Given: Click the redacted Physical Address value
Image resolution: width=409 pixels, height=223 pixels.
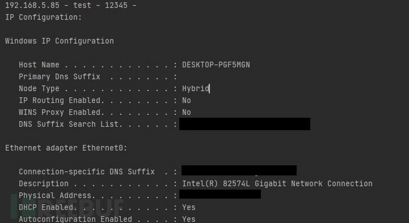Looking at the screenshot, I should point(220,194).
